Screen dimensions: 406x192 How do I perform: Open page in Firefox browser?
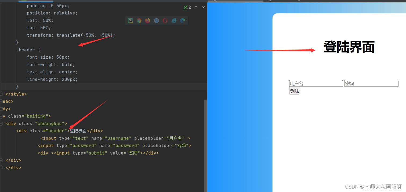pos(148,21)
